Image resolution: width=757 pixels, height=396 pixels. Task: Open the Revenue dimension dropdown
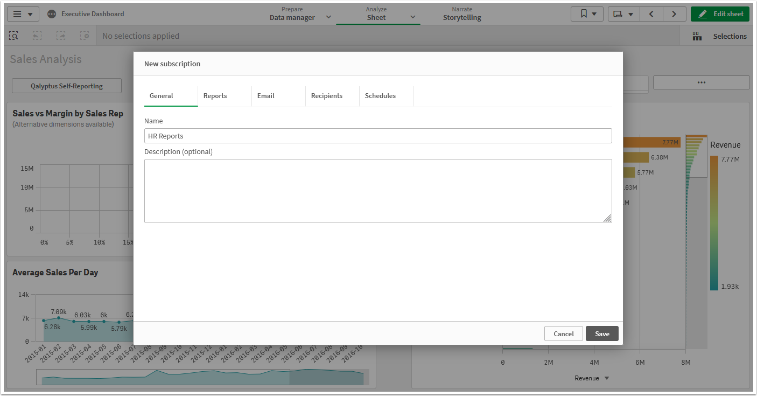592,378
